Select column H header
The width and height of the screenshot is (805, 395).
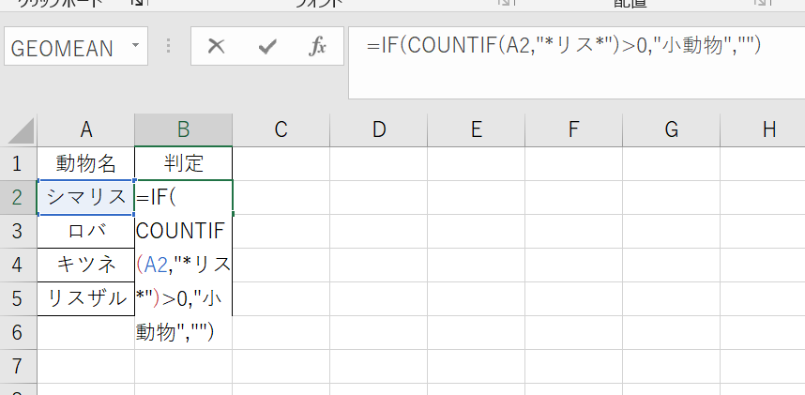[769, 130]
